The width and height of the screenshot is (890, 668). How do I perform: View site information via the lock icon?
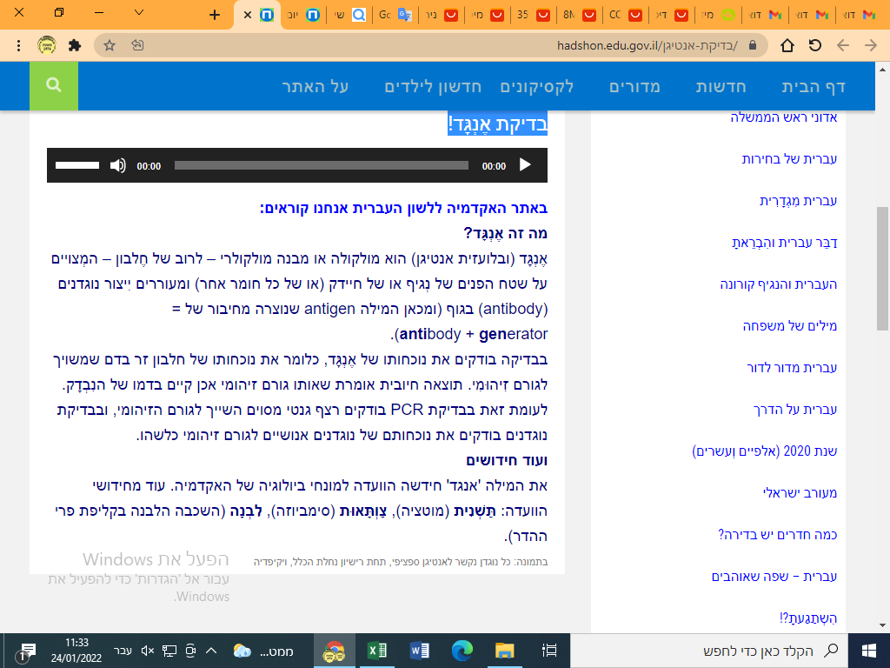753,45
